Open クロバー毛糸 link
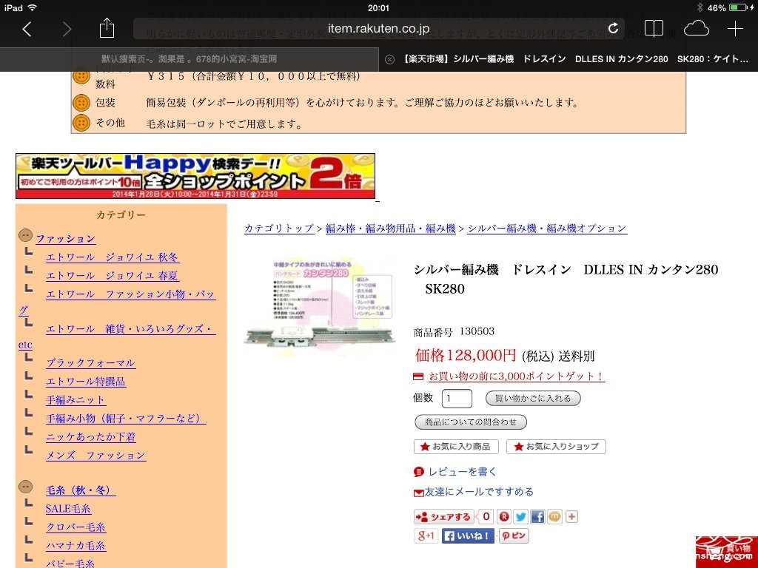 coord(76,527)
